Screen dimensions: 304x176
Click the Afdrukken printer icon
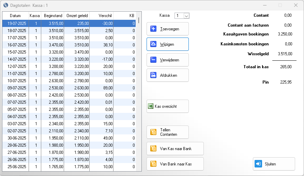click(x=153, y=75)
